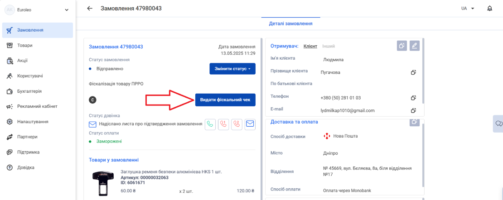The image size is (503, 200).
Task: Select the Деталі замовлення tab
Action: coord(290,24)
